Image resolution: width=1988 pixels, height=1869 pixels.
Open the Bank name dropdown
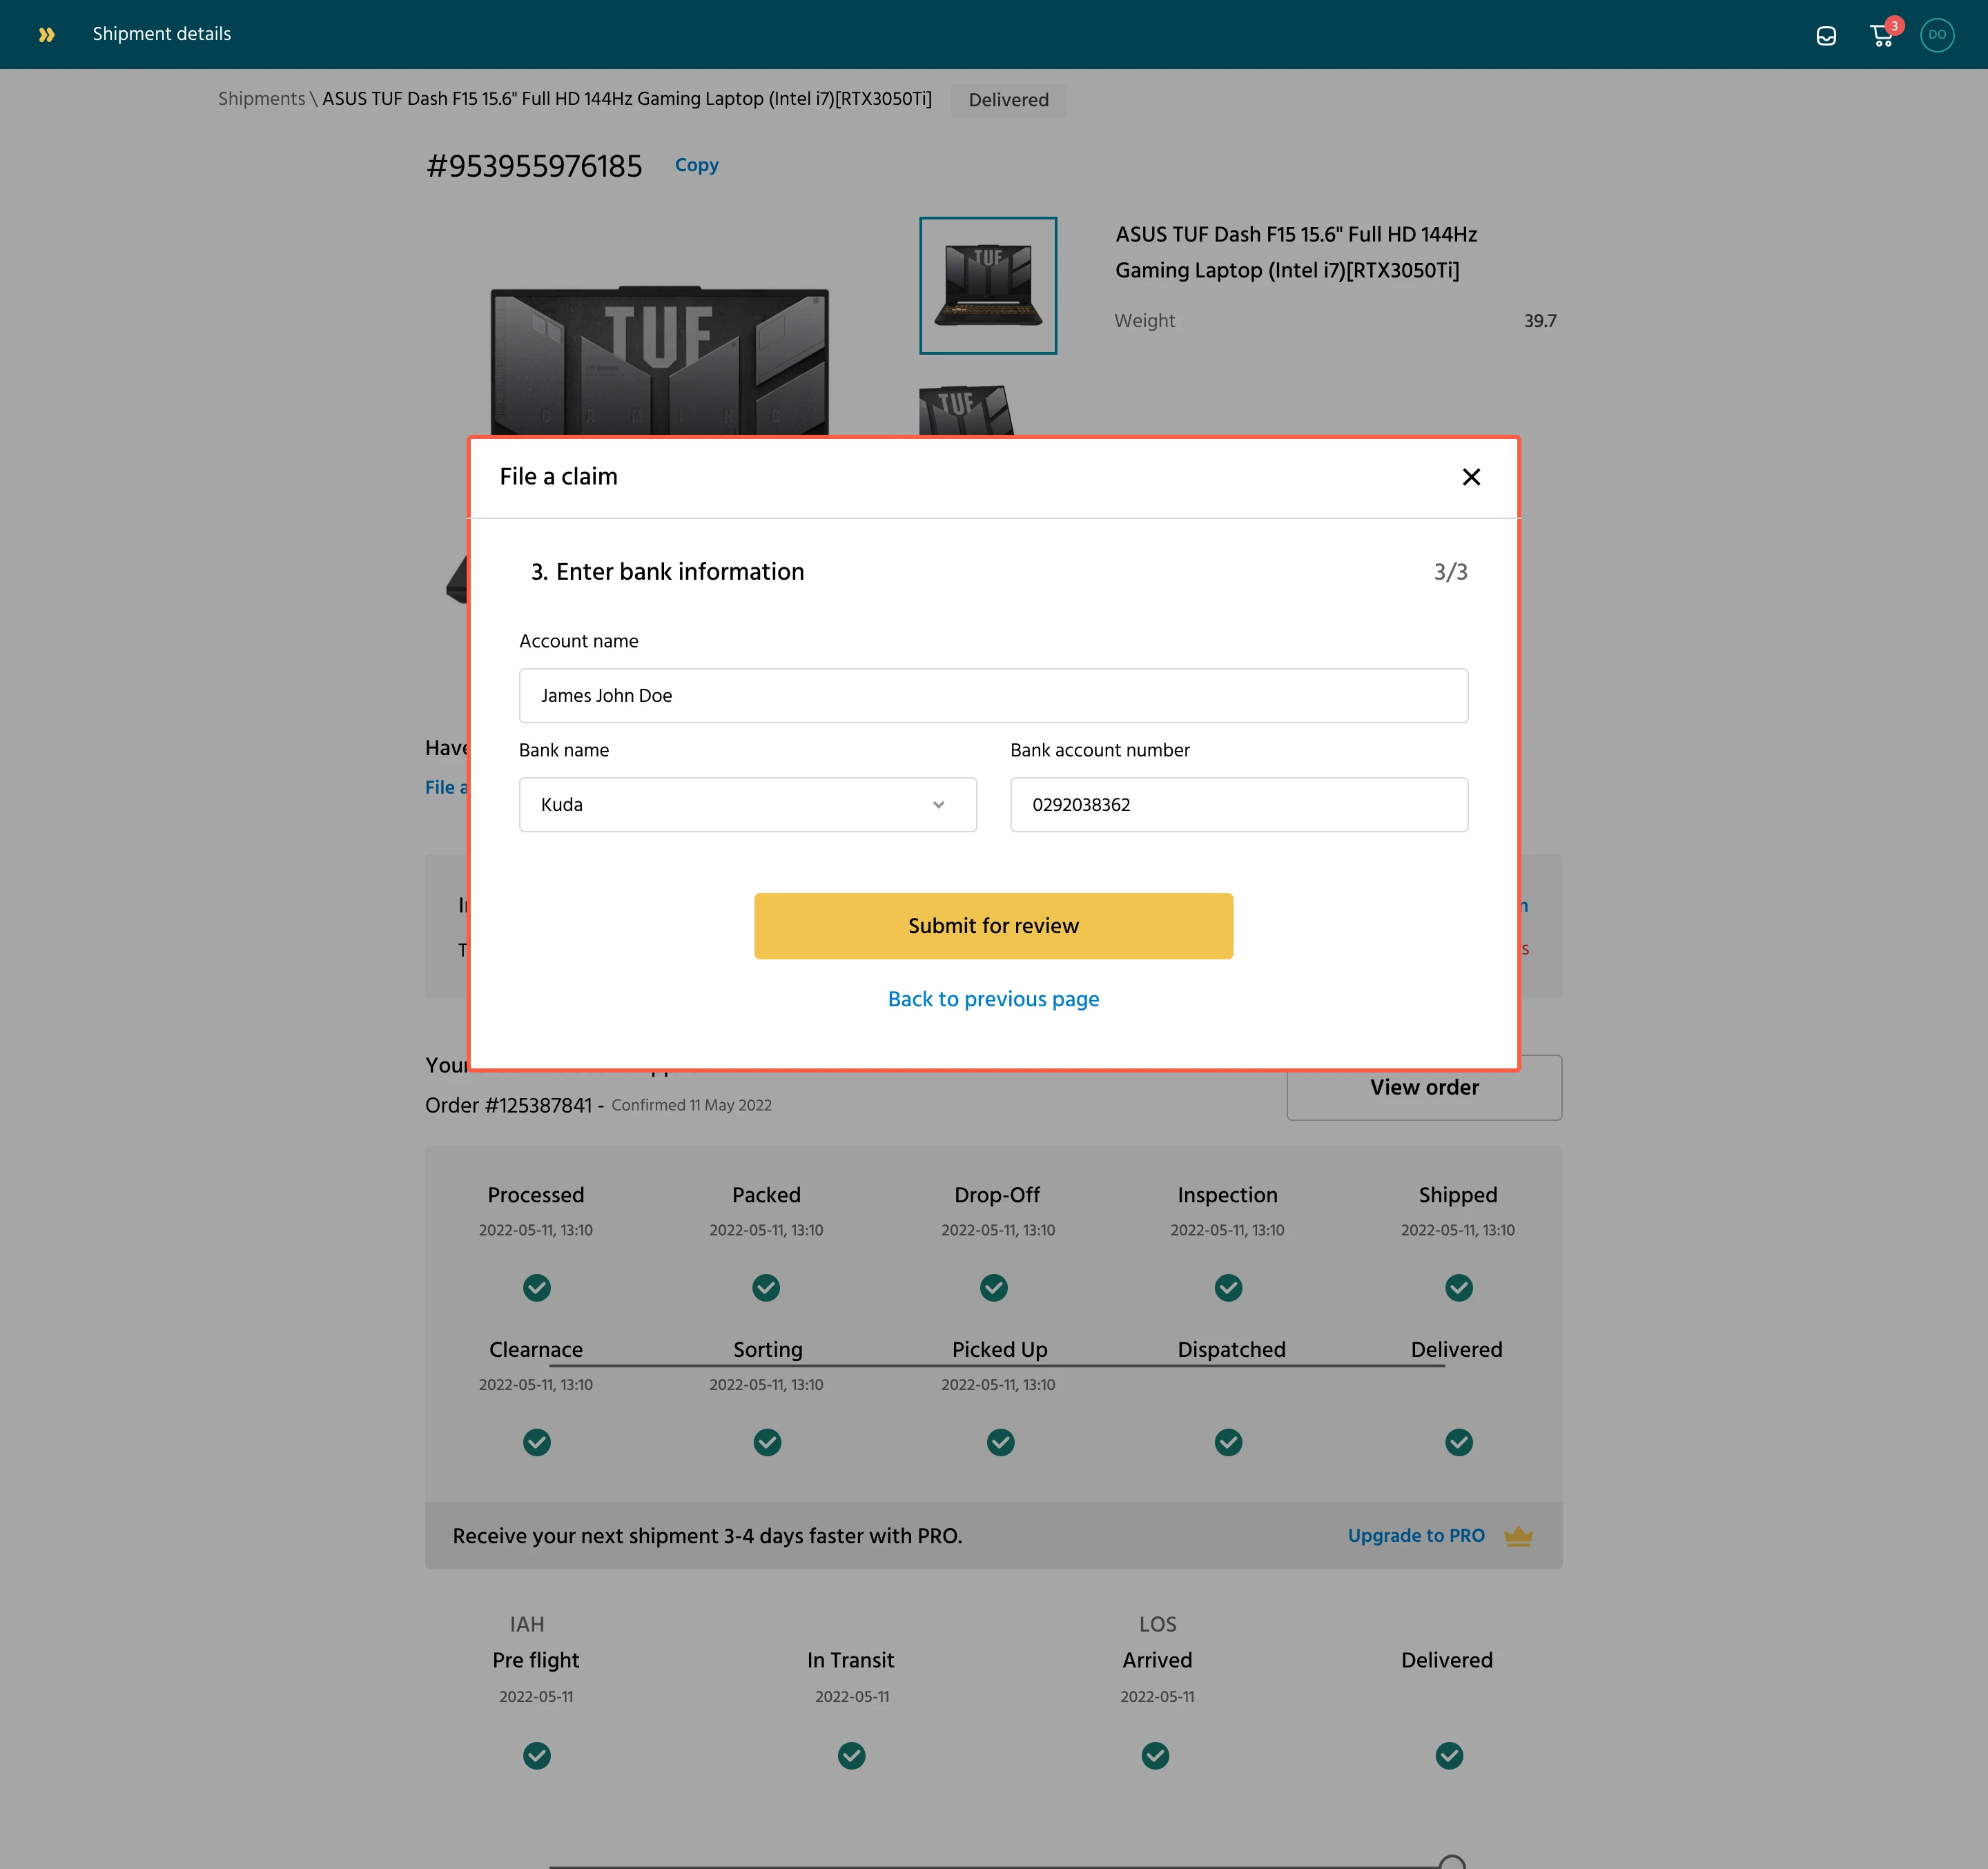[747, 805]
